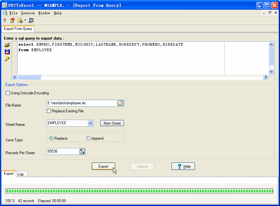Click the vertical scrollbar thumb in query editor
Screen dimensions: 280x206
271,56
